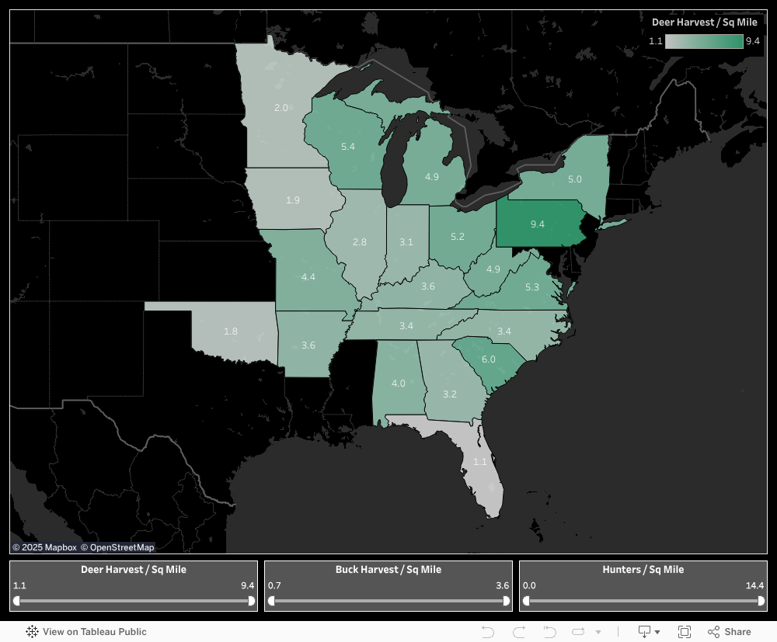Click the Tableau logo icon

coord(33,632)
